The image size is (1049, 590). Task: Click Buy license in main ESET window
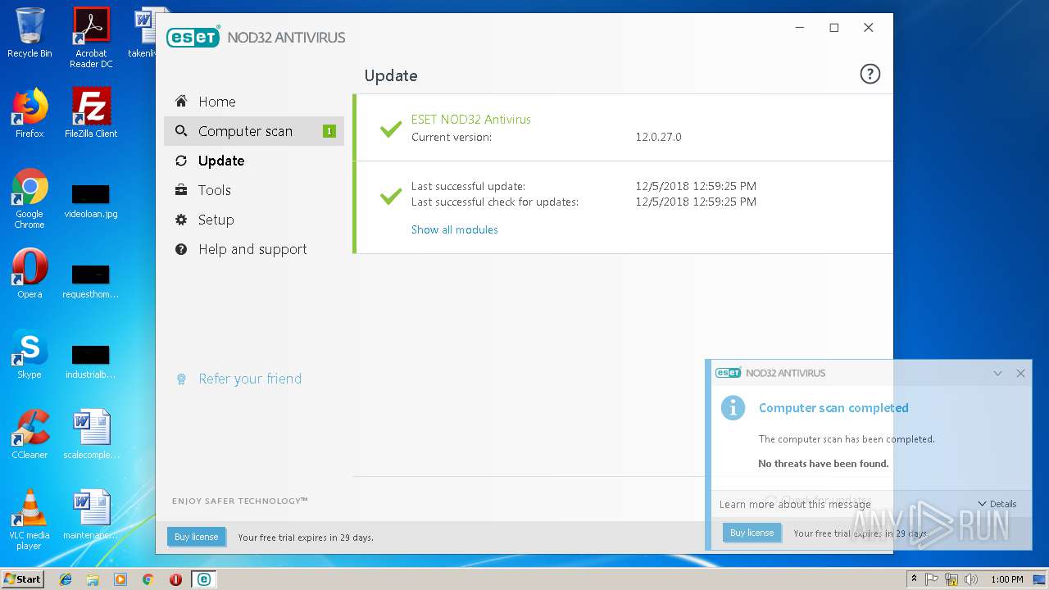click(x=196, y=537)
